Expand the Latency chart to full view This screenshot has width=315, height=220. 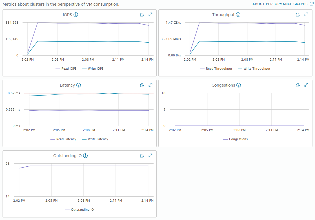tap(150, 85)
